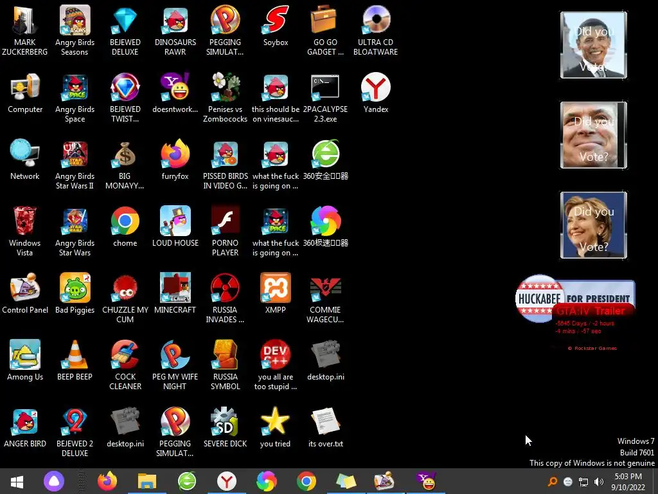Select the ANGER BIRD desktop icon

click(25, 427)
